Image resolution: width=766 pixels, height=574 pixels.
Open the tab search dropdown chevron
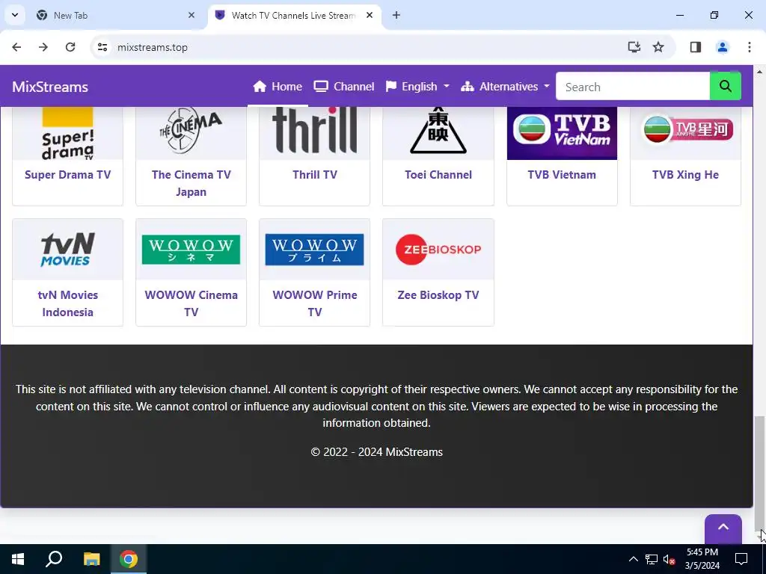point(15,15)
